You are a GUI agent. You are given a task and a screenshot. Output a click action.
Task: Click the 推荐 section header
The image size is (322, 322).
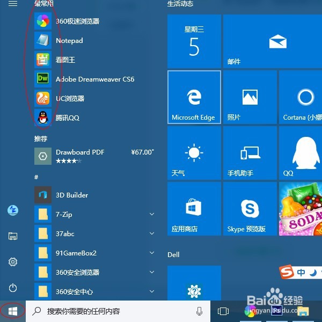[41, 139]
